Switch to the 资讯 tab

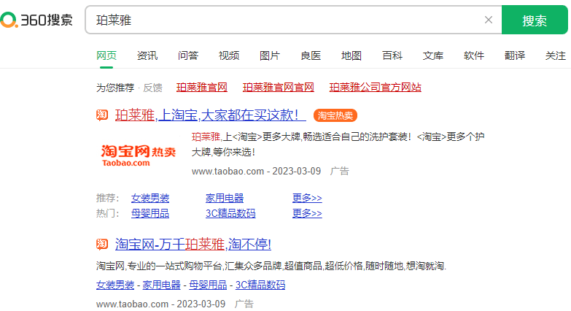[147, 55]
